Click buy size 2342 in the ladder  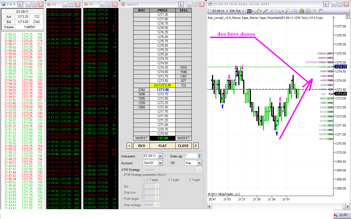tap(141, 90)
